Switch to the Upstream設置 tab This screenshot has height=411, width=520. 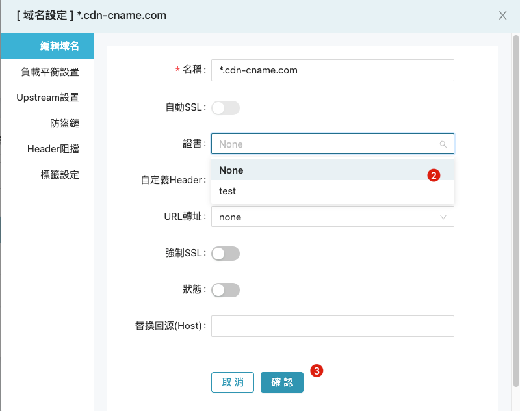pos(47,98)
